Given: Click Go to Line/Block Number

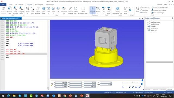Looking at the screenshot, I should pos(160,8).
